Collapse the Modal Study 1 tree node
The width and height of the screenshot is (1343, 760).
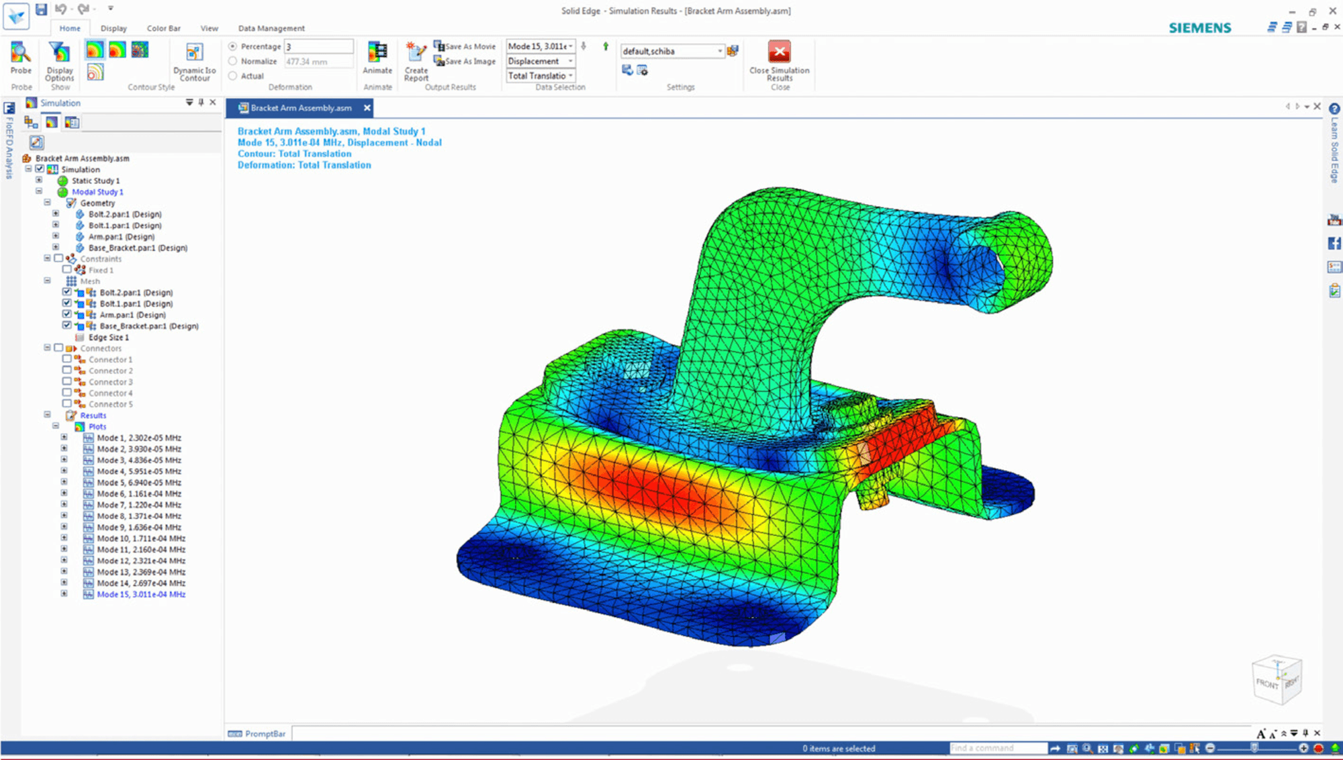click(x=39, y=191)
